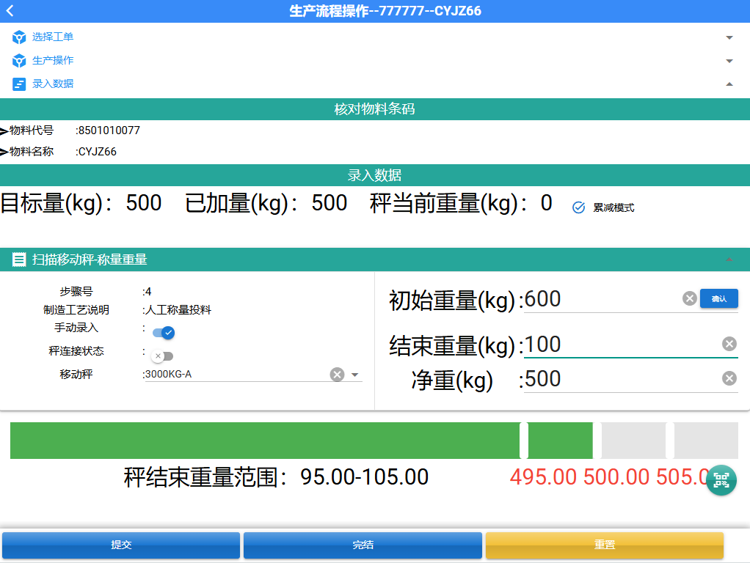Click material code 8501010077
750x563 pixels.
[109, 130]
